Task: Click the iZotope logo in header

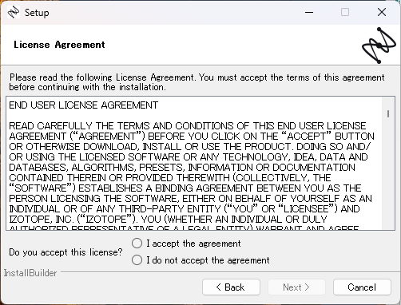Action: (379, 46)
